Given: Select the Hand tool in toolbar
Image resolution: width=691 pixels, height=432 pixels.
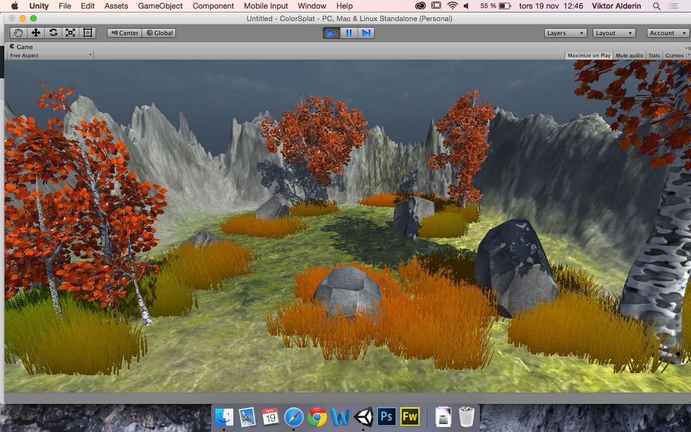Looking at the screenshot, I should (18, 33).
